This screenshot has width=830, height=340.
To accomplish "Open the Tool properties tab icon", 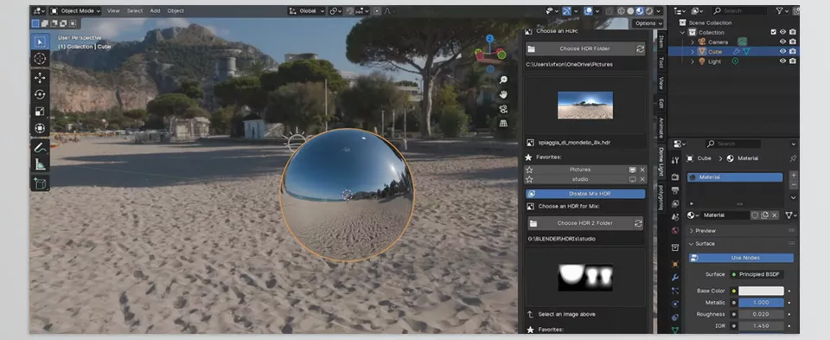I will 675,160.
